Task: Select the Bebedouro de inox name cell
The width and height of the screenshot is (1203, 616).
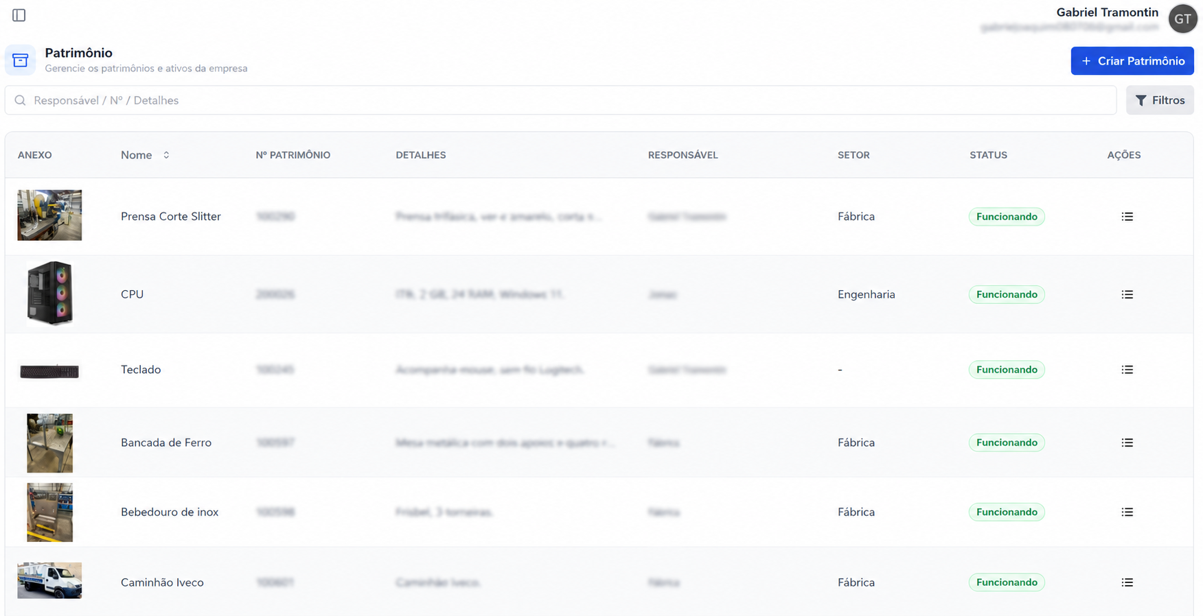Action: (170, 512)
